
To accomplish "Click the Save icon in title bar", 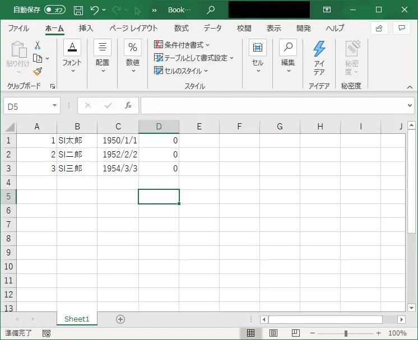I will coord(78,11).
